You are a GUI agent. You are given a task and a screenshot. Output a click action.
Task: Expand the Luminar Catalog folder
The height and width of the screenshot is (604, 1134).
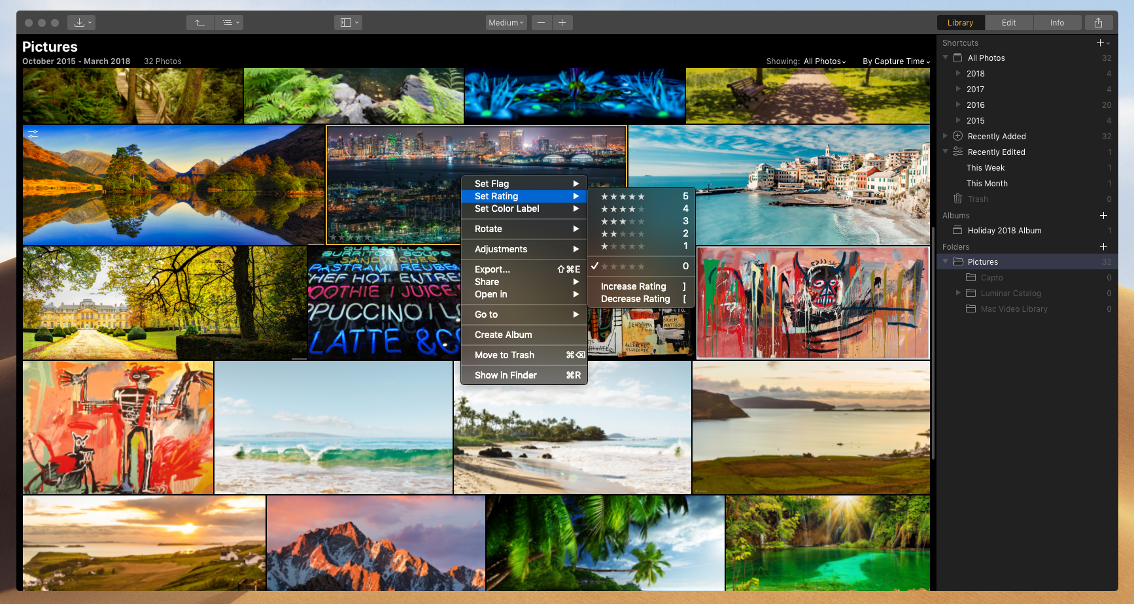point(958,293)
